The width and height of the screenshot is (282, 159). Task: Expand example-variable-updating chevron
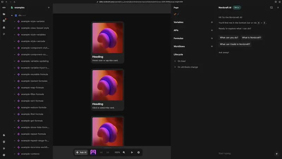pyautogui.click(x=14, y=61)
